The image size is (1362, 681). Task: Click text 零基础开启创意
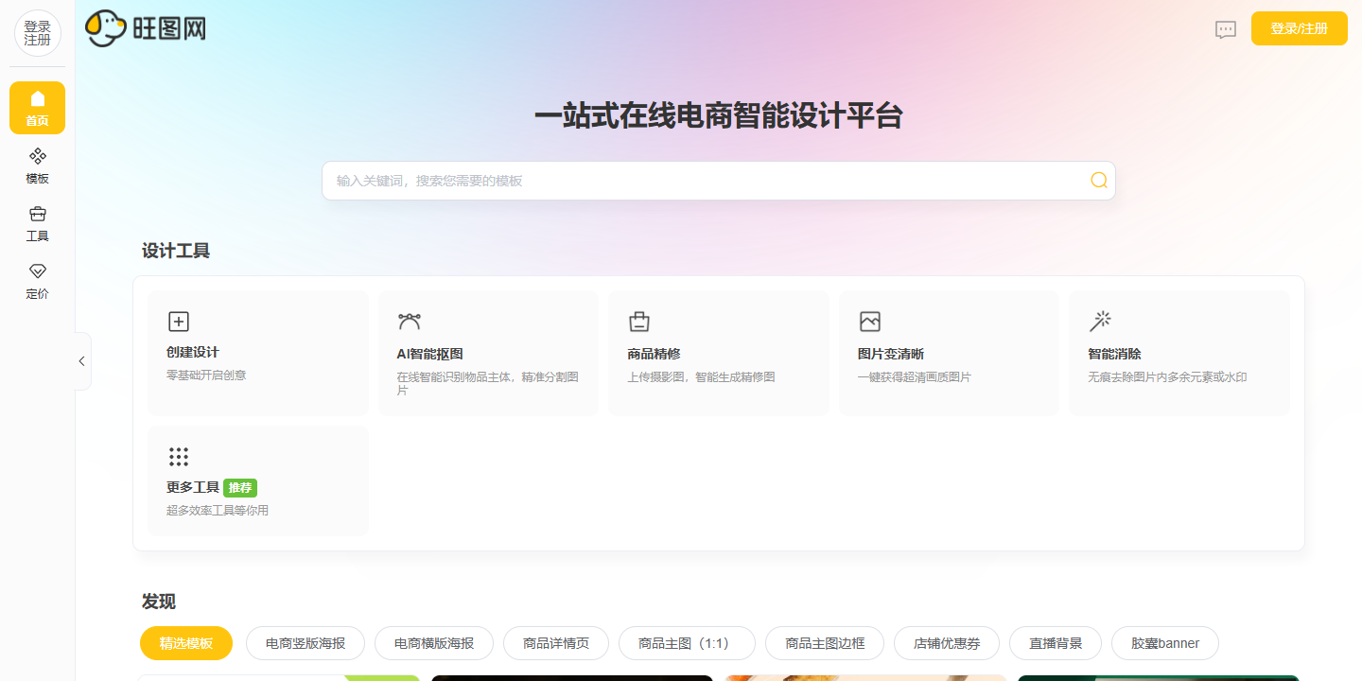pyautogui.click(x=206, y=375)
